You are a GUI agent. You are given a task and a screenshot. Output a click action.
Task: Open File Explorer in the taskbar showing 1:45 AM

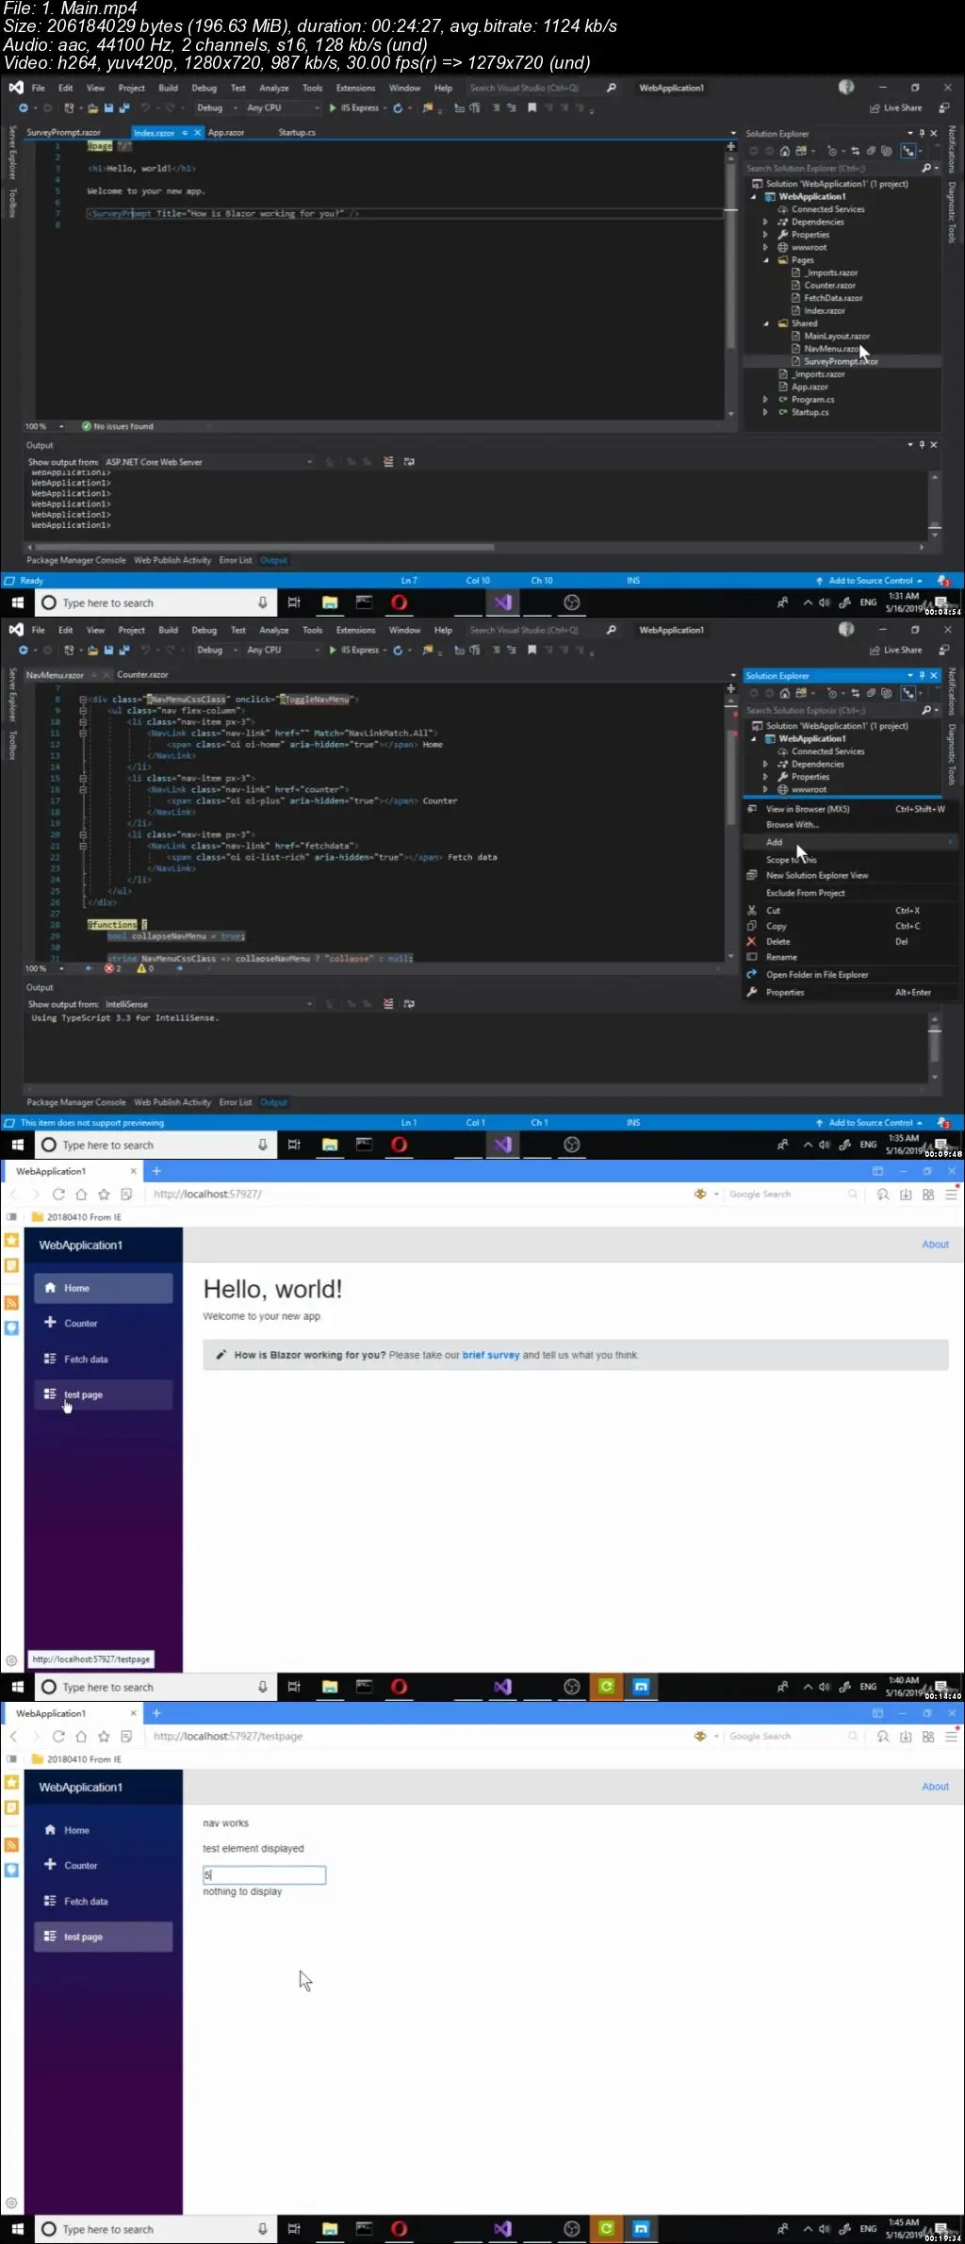click(330, 2229)
